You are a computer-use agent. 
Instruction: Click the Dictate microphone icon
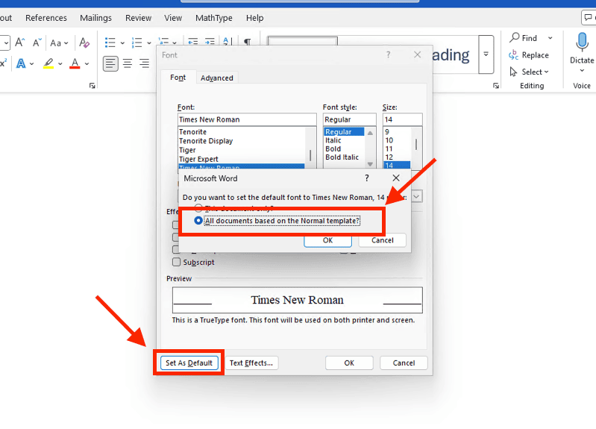pyautogui.click(x=582, y=43)
